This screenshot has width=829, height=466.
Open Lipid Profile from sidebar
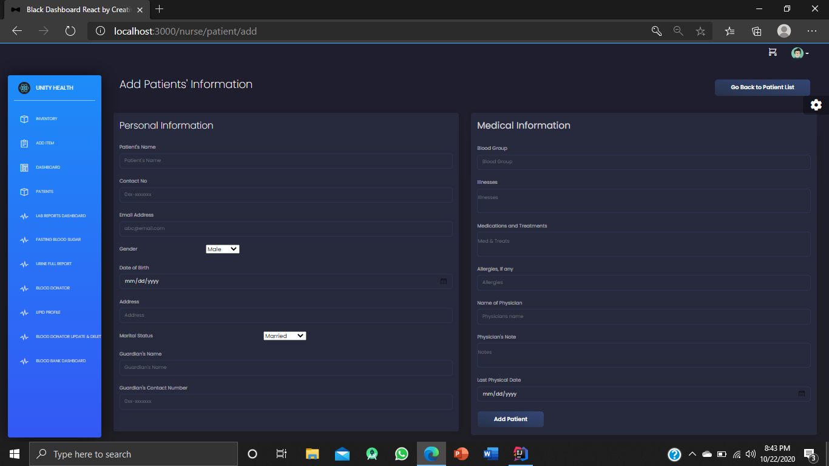coord(48,312)
